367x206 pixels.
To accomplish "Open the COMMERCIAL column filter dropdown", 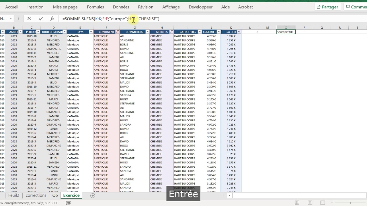I will (x=147, y=32).
